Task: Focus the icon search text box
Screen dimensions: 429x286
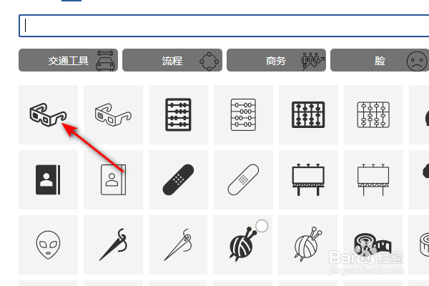Action: click(224, 26)
